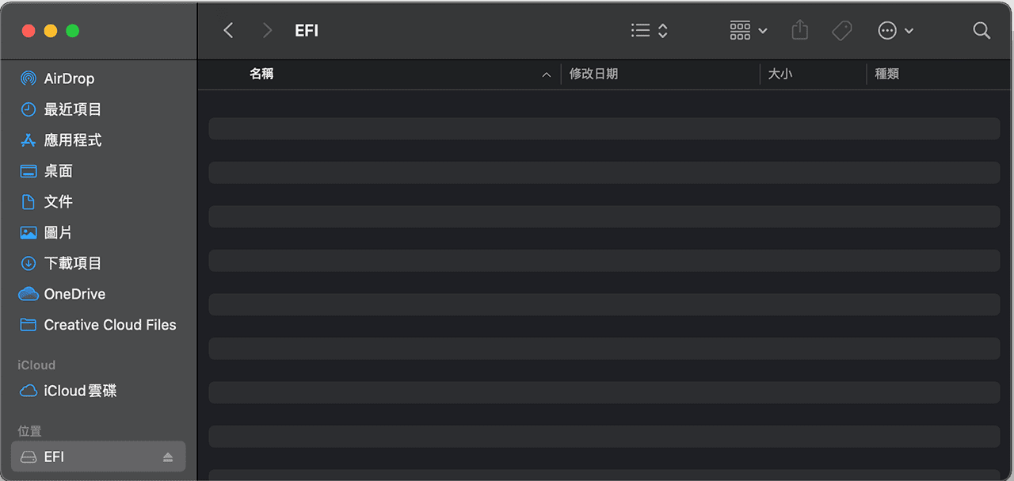
Task: Open the grouping options dropdown
Action: [747, 30]
